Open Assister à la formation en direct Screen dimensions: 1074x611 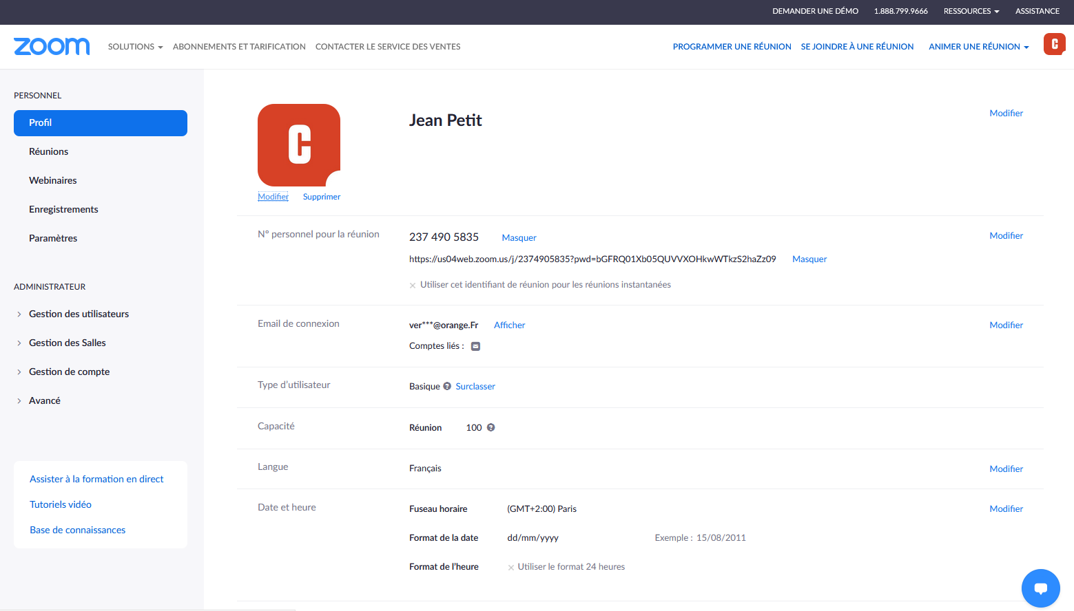(96, 479)
